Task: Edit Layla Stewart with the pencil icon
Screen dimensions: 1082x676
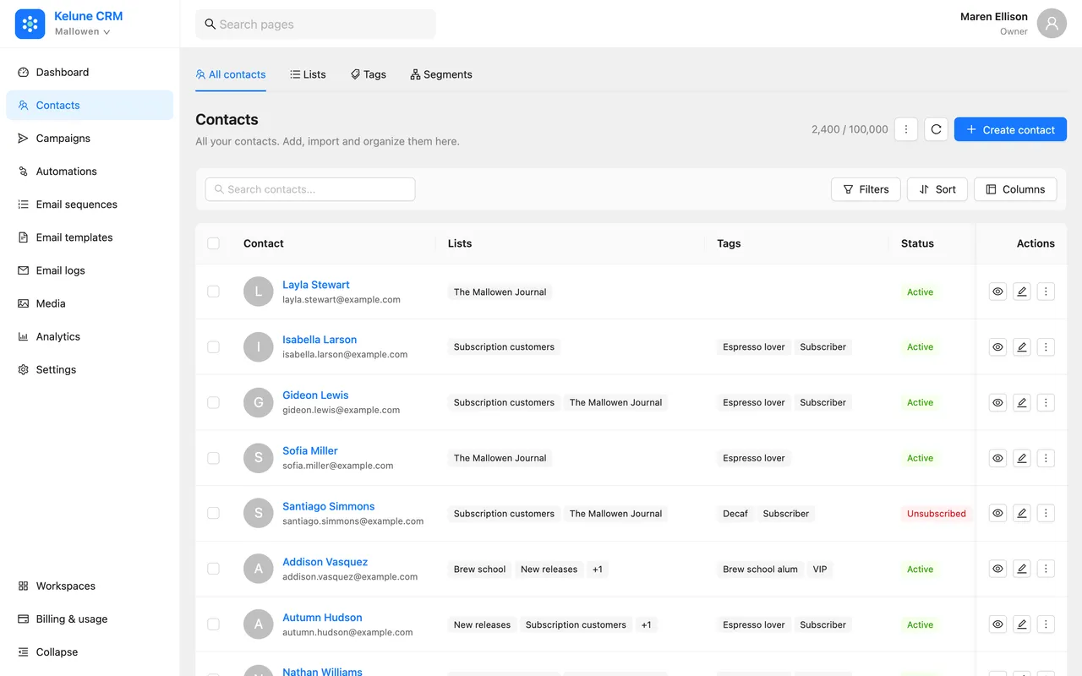Action: [x=1022, y=292]
